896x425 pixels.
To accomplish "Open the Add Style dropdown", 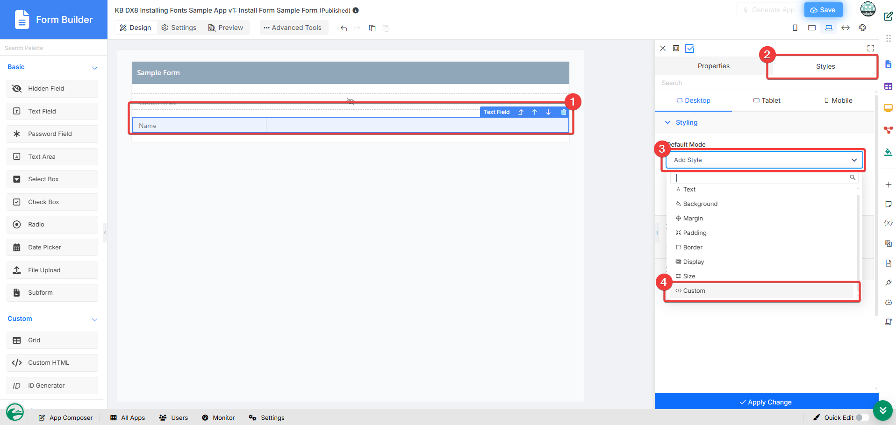I will click(764, 160).
